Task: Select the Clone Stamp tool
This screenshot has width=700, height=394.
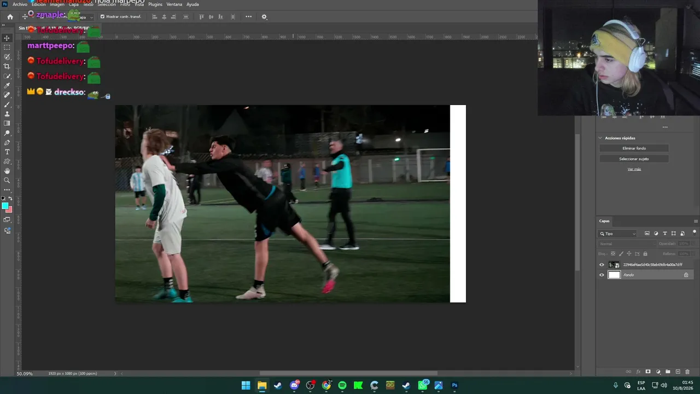Action: pos(7,114)
